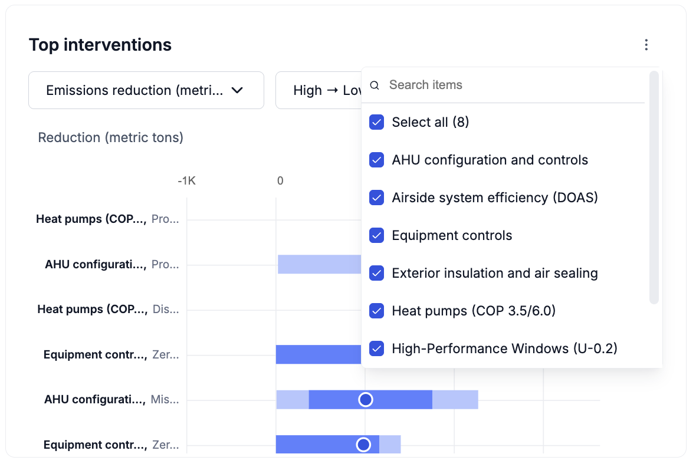Screen dimensions: 696x467
Task: Click the AHU configuration Mis... bar marker
Action: [366, 400]
